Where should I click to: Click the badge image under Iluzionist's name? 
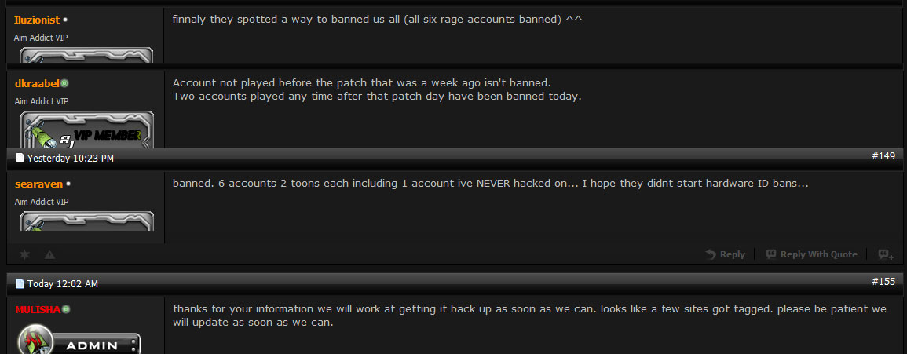[86, 55]
